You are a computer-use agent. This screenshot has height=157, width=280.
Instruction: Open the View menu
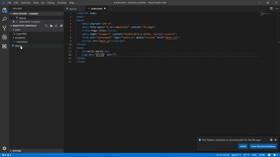(x=36, y=3)
